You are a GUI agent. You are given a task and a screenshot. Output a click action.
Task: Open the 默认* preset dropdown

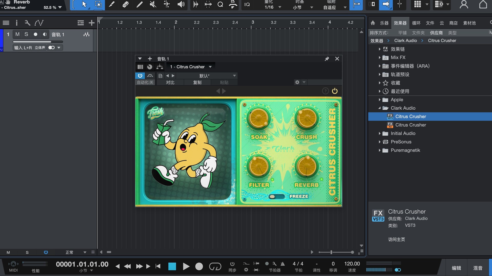pyautogui.click(x=207, y=76)
